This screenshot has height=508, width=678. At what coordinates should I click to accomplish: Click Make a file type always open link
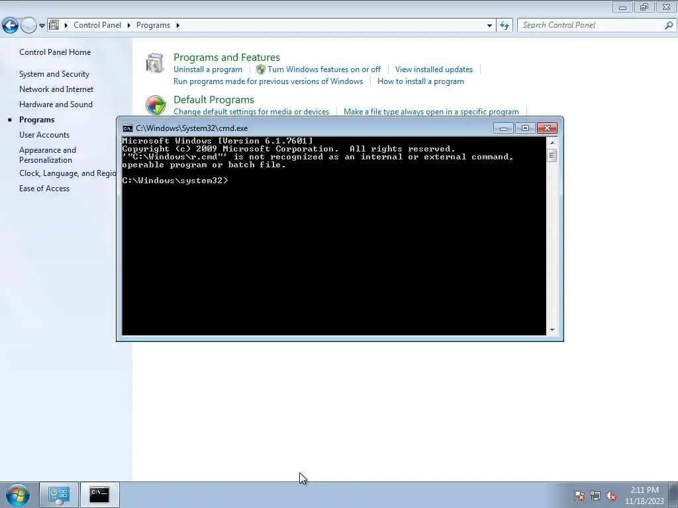coord(431,111)
